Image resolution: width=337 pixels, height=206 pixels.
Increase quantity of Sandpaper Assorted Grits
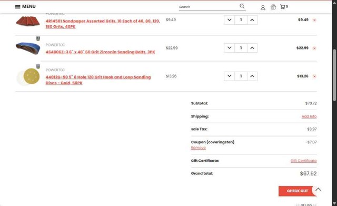(x=252, y=20)
